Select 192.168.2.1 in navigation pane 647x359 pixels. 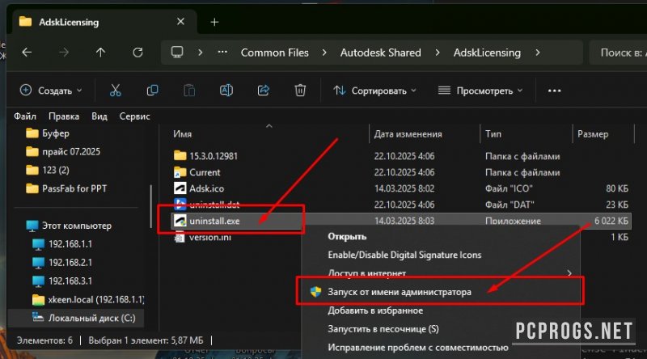pyautogui.click(x=70, y=263)
